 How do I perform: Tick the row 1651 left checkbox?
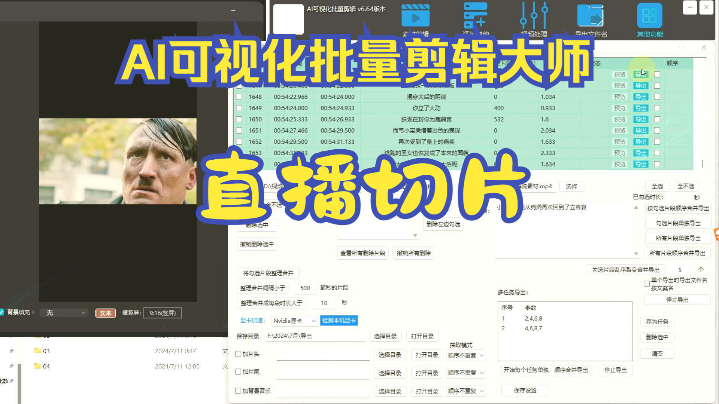tap(239, 131)
